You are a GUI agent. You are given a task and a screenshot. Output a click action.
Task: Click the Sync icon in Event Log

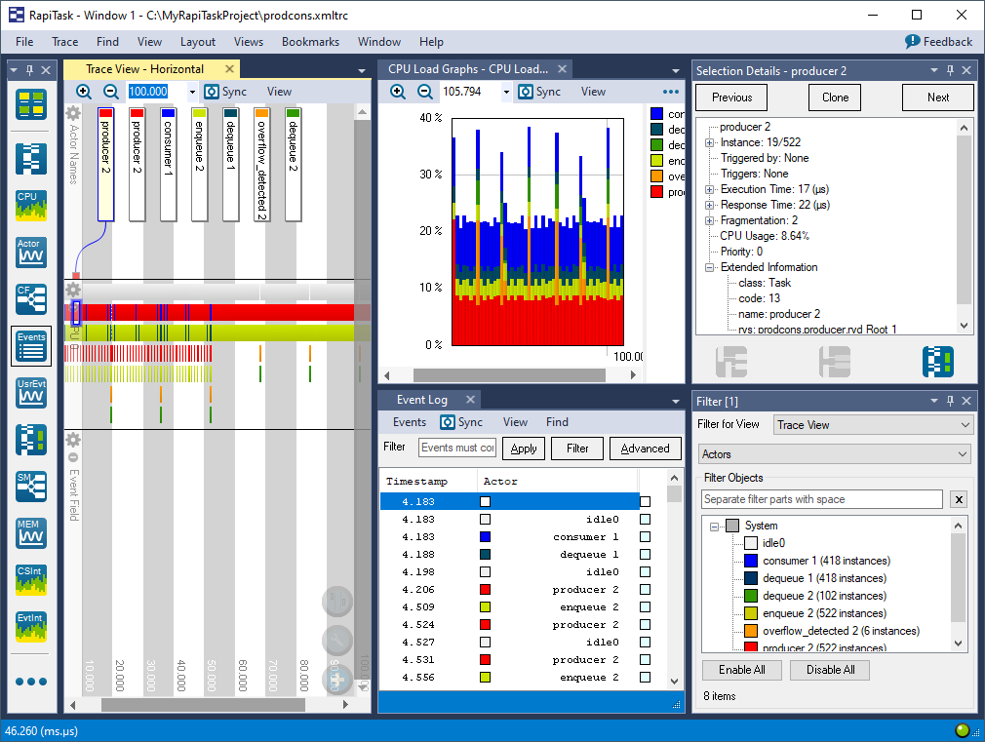tap(449, 422)
